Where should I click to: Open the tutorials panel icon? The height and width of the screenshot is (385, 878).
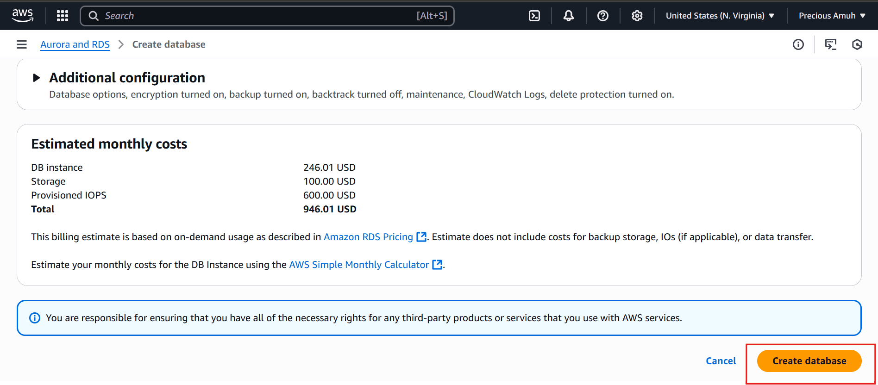(x=831, y=44)
